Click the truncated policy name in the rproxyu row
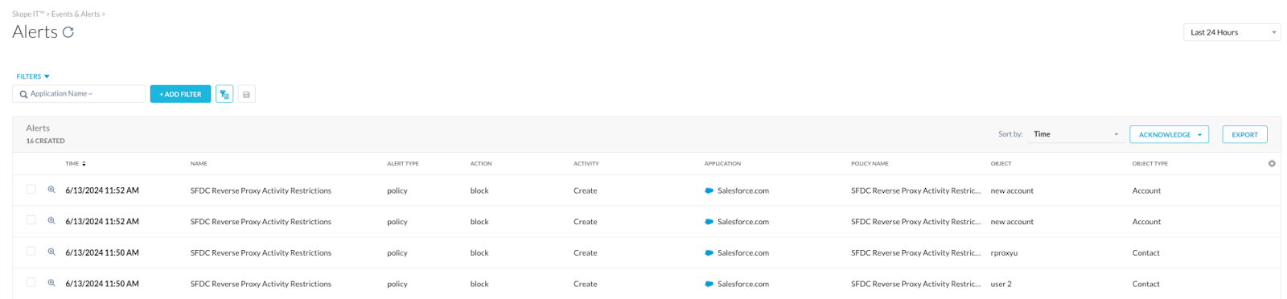1287x299 pixels. pyautogui.click(x=915, y=252)
